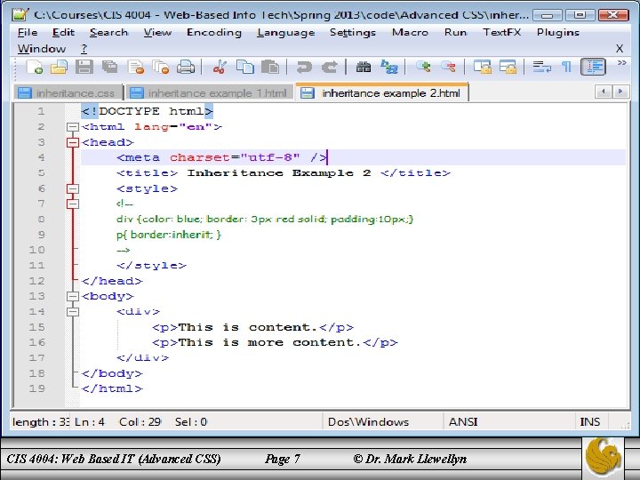
Task: Collapse the head fold marker on line 3
Action: (73, 142)
